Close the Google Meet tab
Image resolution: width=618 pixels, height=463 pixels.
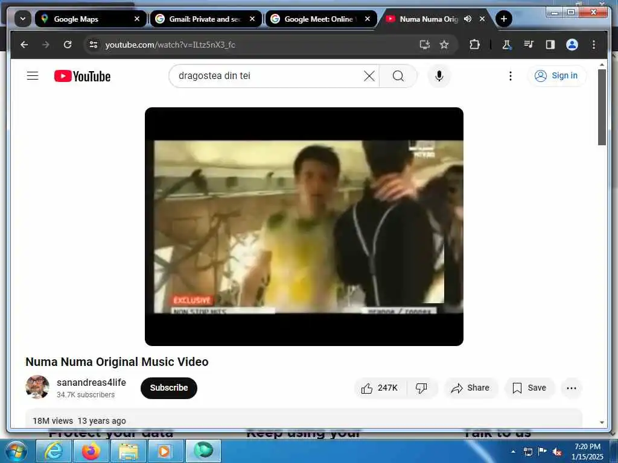368,19
